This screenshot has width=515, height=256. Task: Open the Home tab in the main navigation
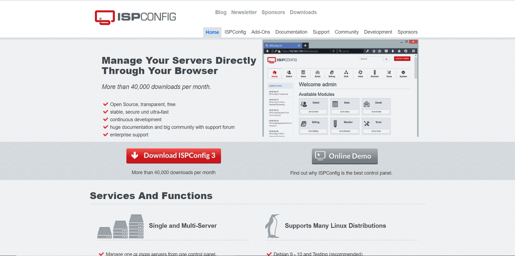tap(212, 32)
